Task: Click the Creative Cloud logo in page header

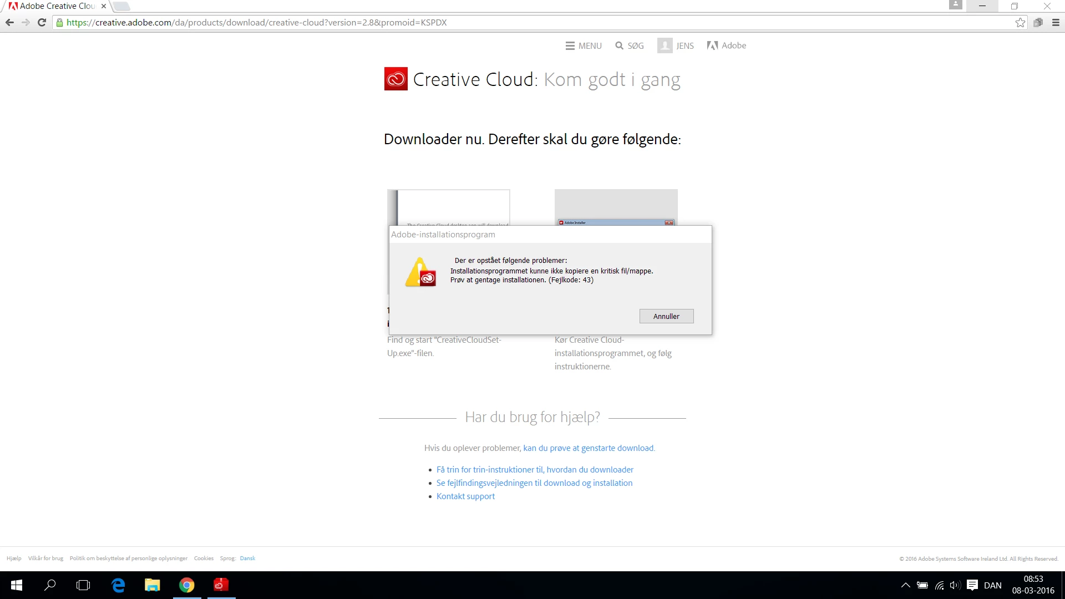Action: (x=396, y=79)
